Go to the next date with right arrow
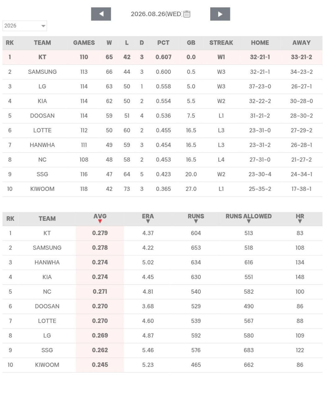This screenshot has height=397, width=323. [220, 14]
